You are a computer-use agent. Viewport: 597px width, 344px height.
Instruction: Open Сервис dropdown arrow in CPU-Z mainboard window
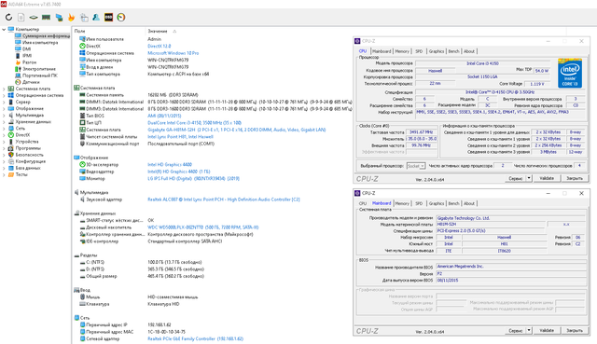(529, 330)
